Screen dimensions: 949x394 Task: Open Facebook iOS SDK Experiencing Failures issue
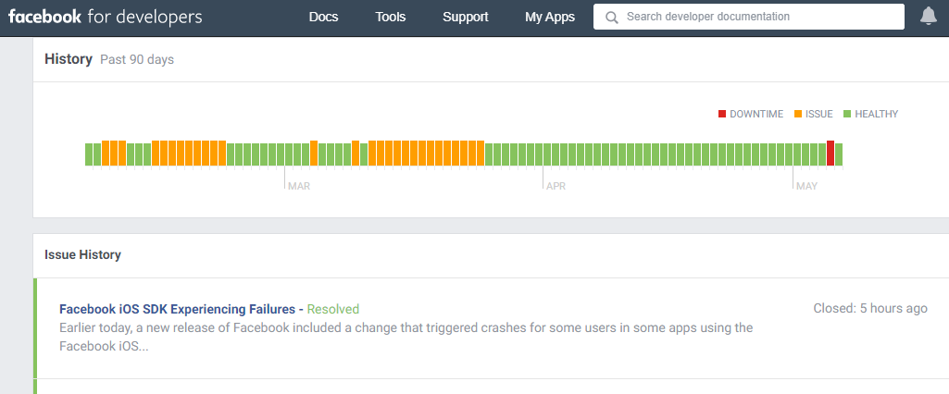click(x=181, y=310)
